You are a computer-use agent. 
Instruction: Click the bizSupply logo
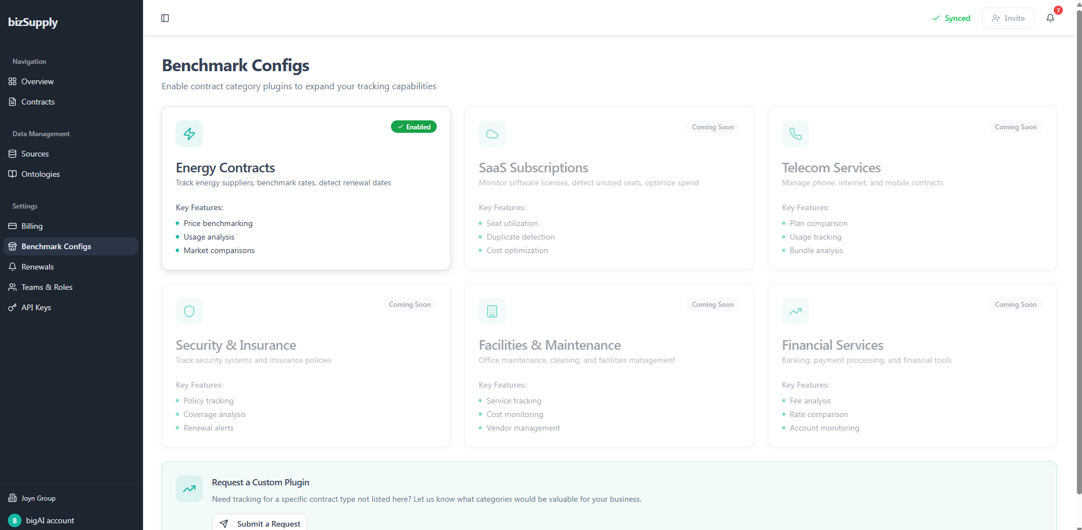click(x=33, y=23)
